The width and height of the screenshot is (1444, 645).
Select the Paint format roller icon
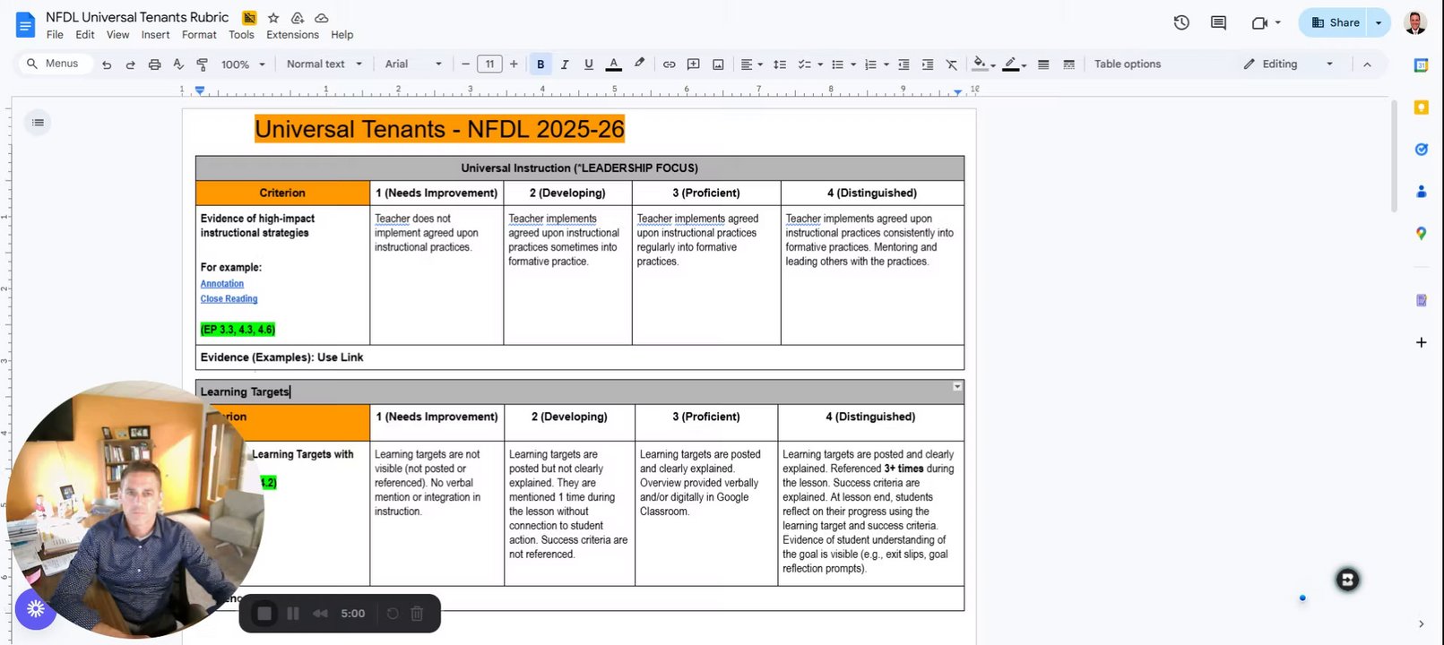pyautogui.click(x=202, y=64)
